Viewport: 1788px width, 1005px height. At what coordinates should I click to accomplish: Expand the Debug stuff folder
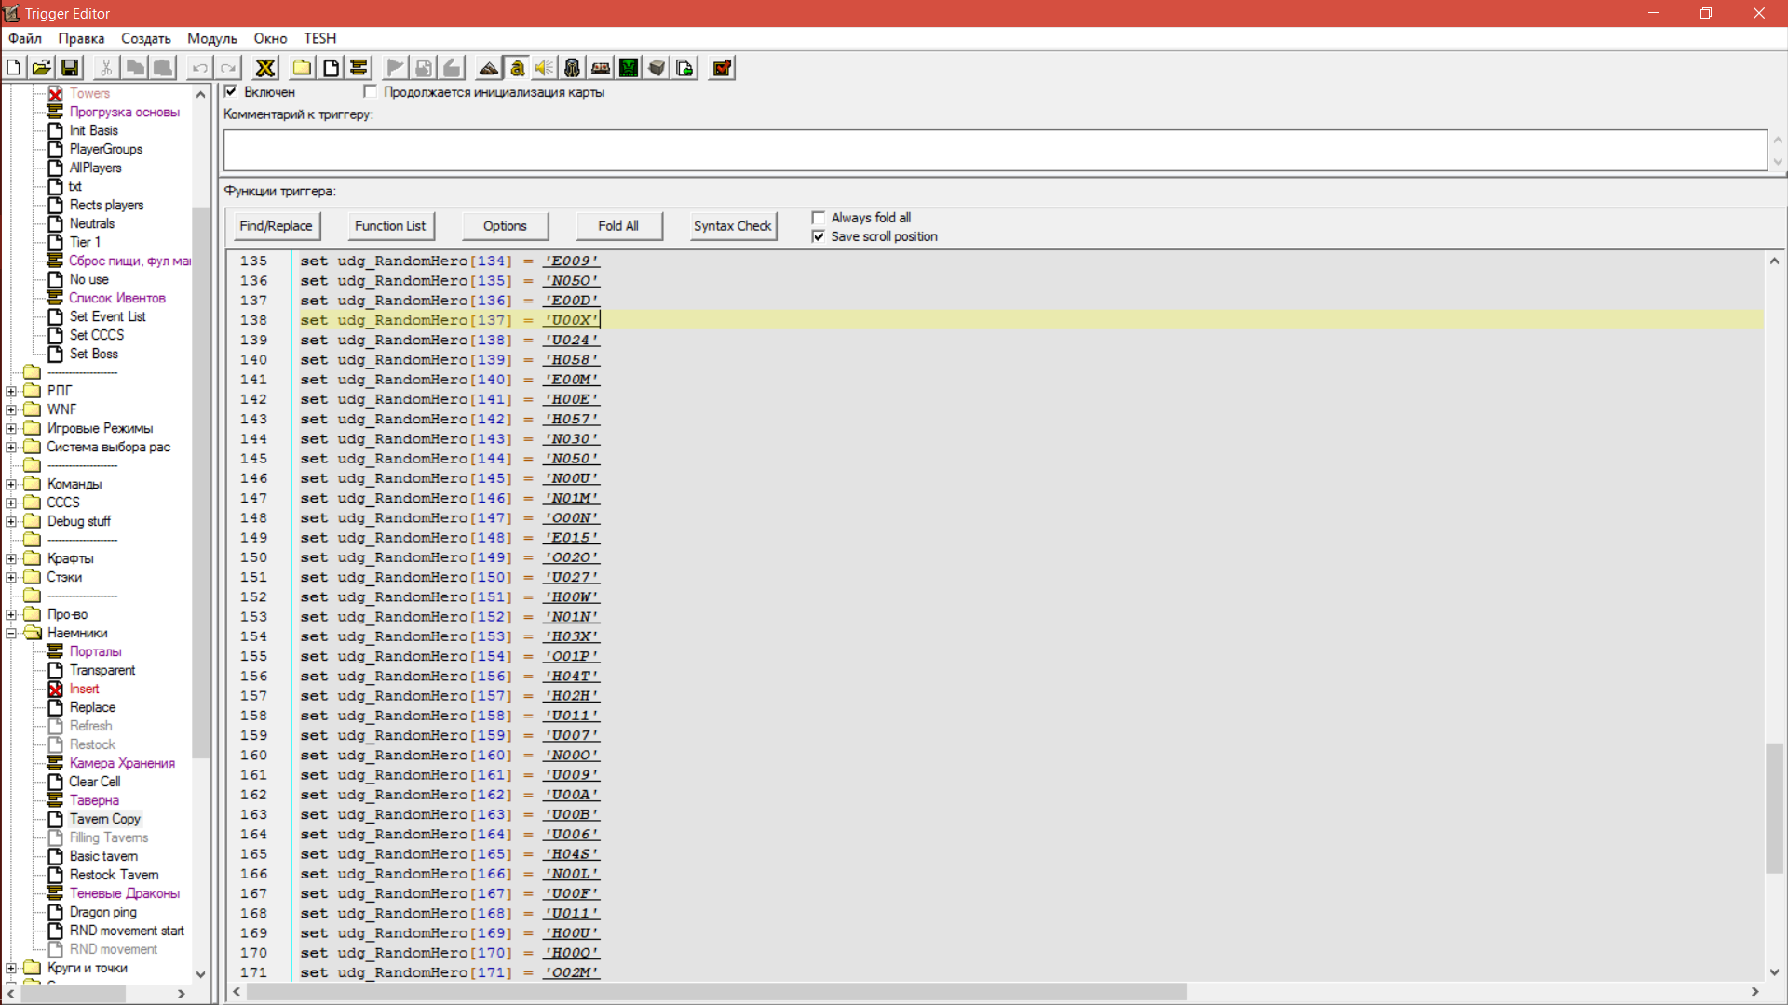[x=11, y=521]
